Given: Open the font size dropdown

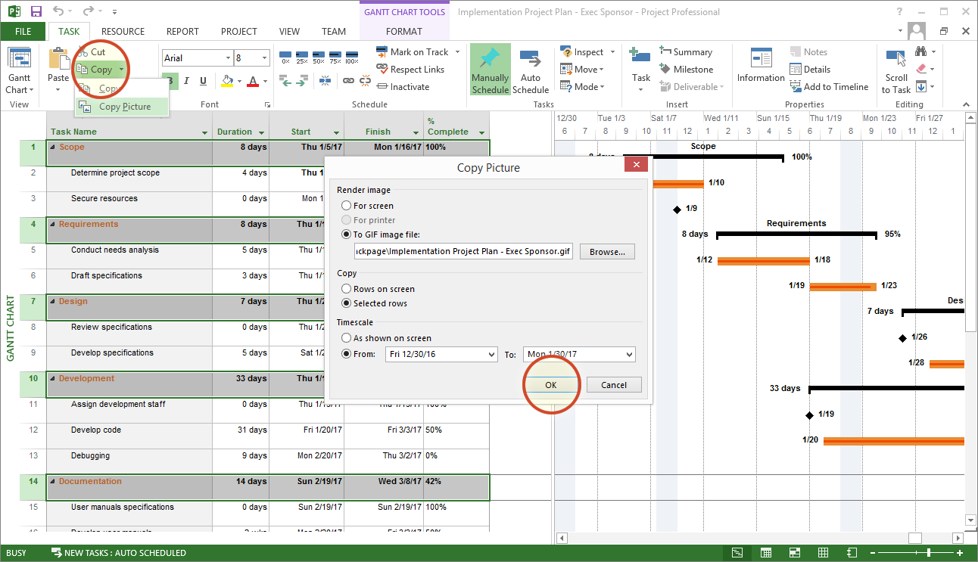Looking at the screenshot, I should click(265, 57).
